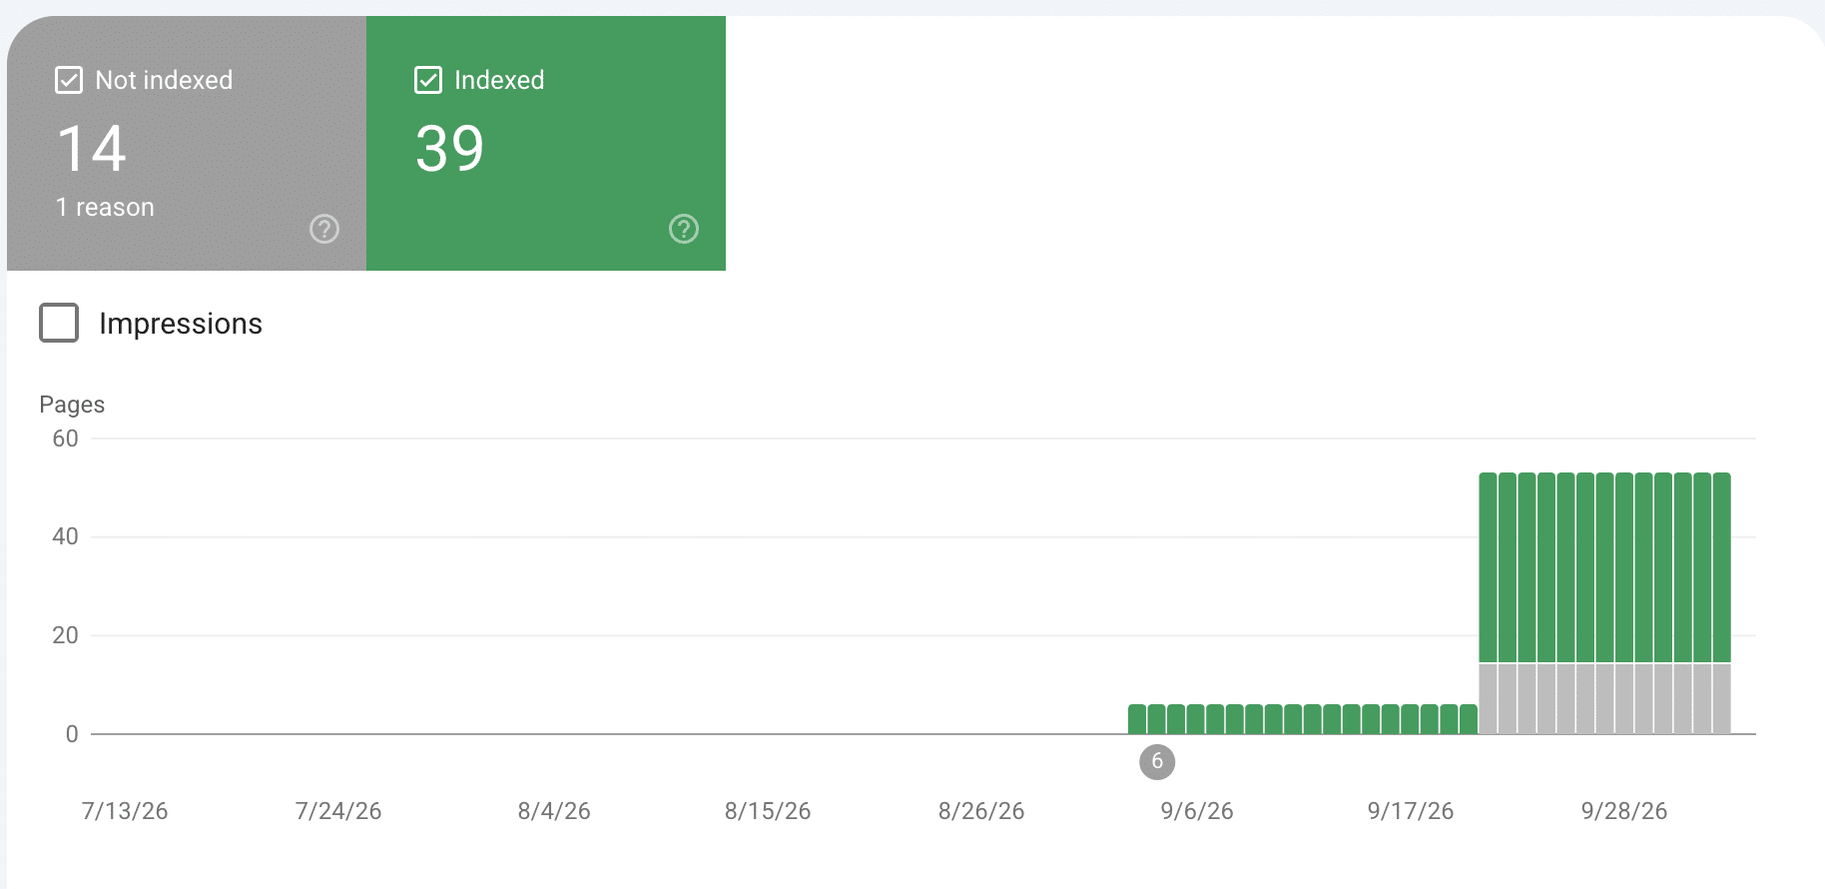Click the Pages axis title
Viewport: 1825px width, 889px height.
tap(72, 405)
